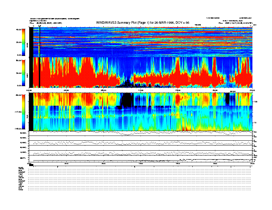Click the 24:00 label under the RAD1 spectrogram

pyautogui.click(x=252, y=90)
